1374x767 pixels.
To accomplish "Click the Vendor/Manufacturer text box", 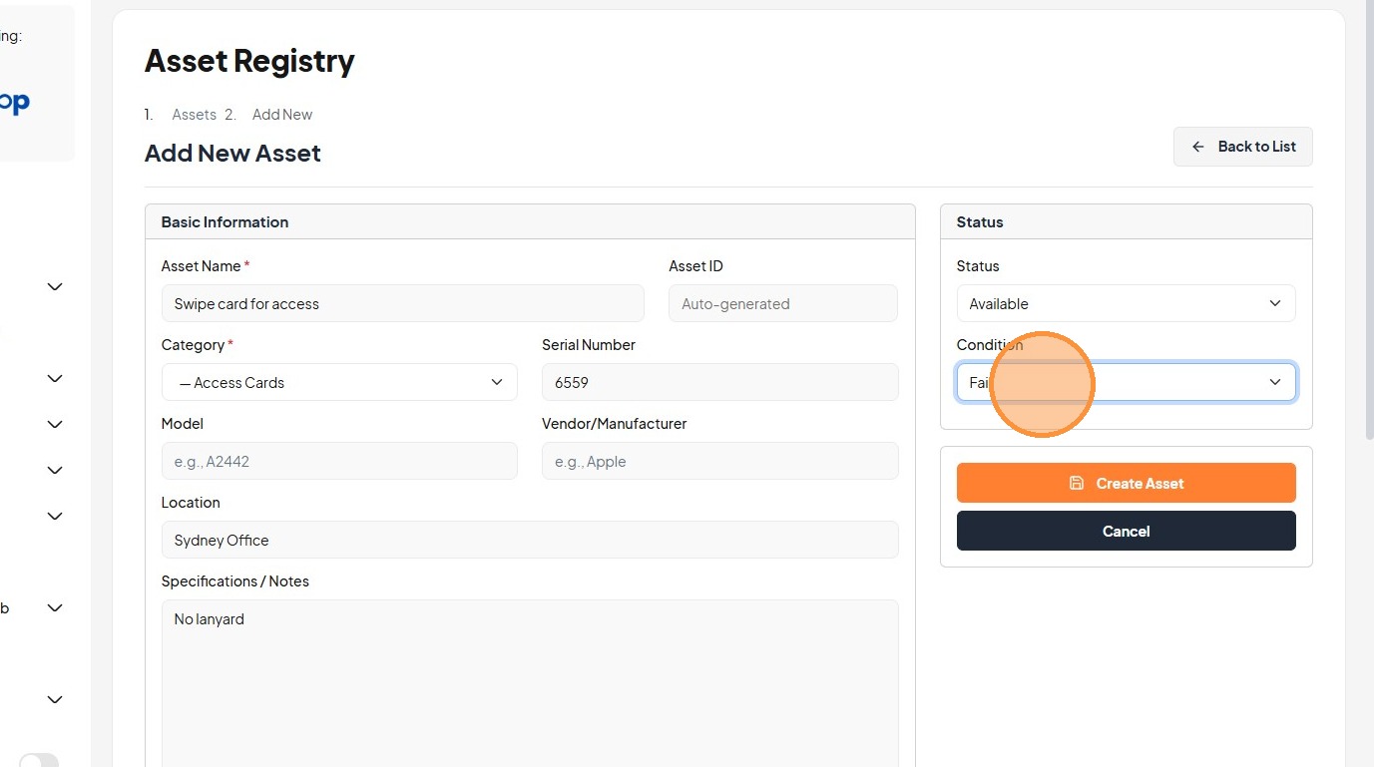I will tap(719, 461).
